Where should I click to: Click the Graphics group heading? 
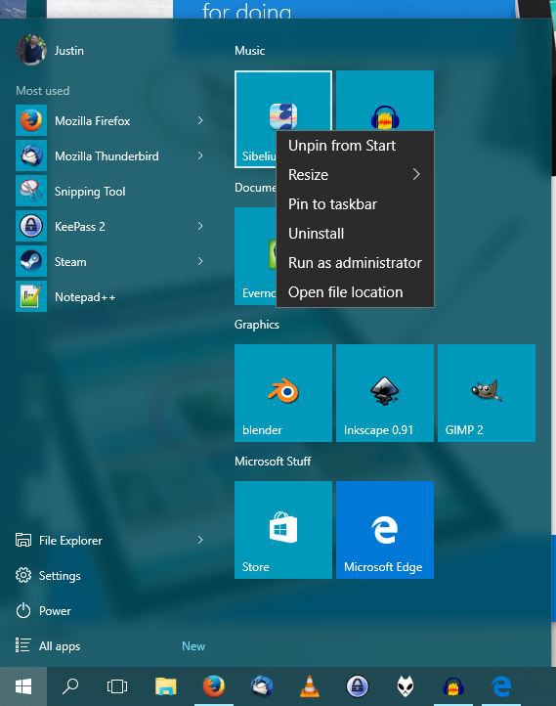257,325
